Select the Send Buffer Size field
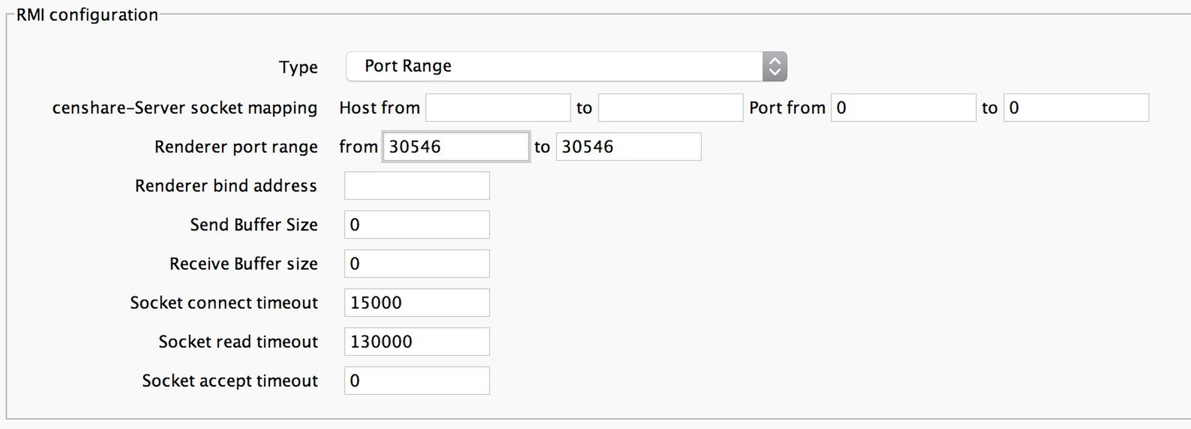This screenshot has width=1191, height=429. tap(416, 224)
